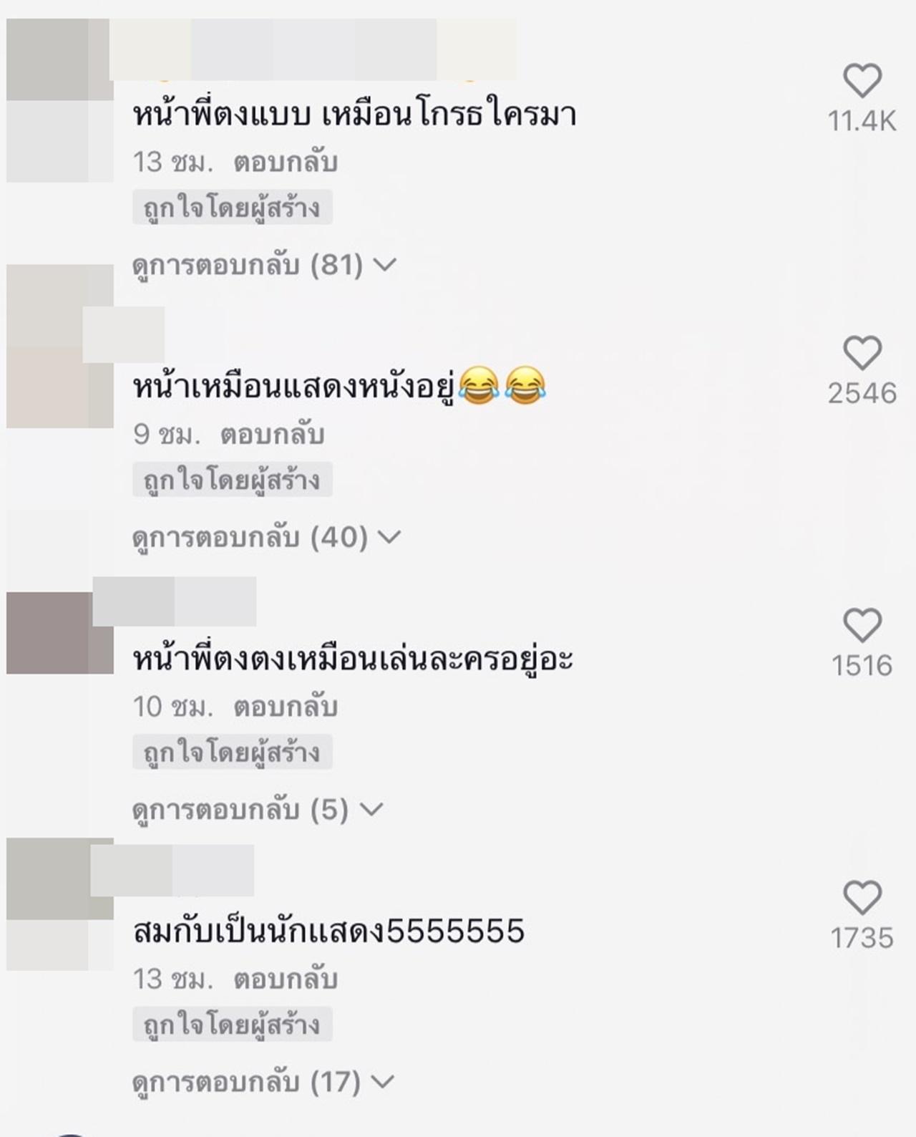Open the 17 replies thread
The width and height of the screenshot is (916, 1137).
point(263,1082)
